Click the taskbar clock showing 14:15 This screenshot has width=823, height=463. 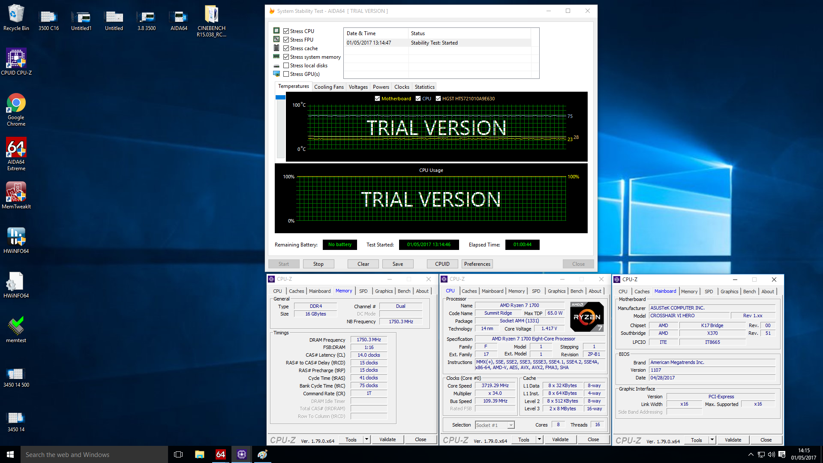(x=804, y=454)
